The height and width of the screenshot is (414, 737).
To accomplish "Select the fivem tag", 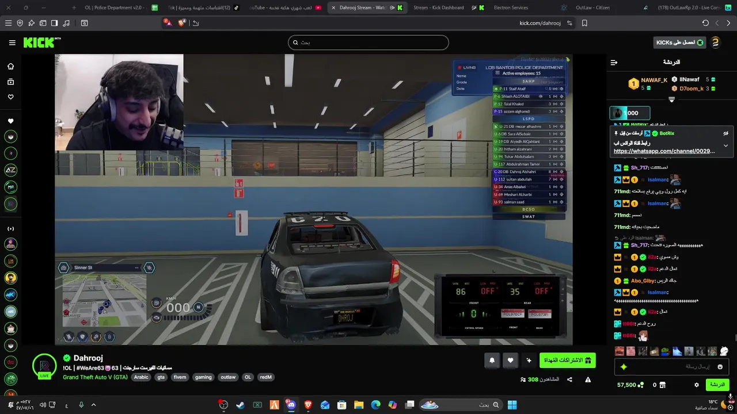I will (x=180, y=377).
